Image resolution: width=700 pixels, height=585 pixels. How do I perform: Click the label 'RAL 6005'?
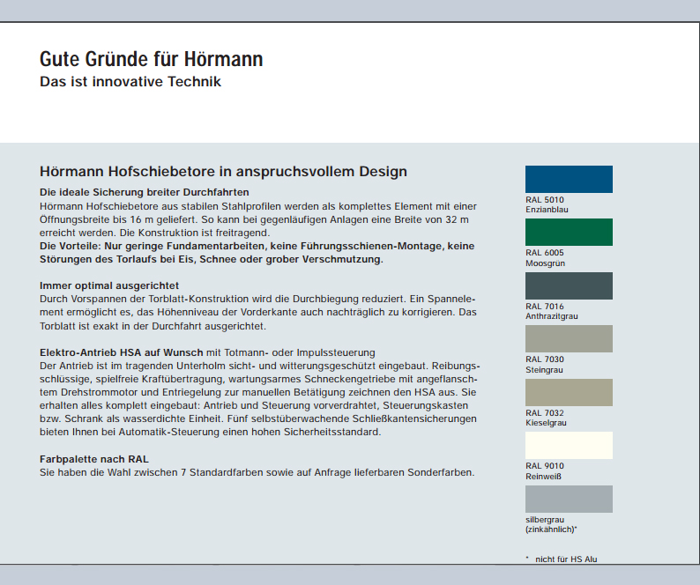[x=545, y=253]
